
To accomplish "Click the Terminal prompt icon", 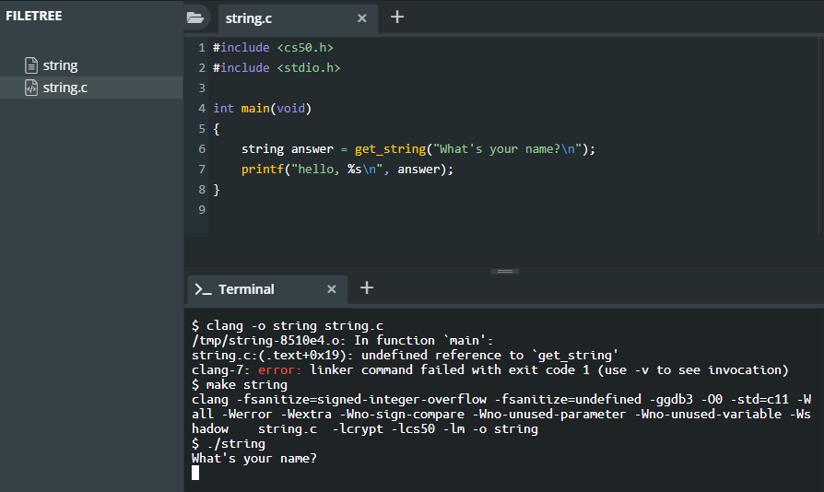I will tap(203, 289).
